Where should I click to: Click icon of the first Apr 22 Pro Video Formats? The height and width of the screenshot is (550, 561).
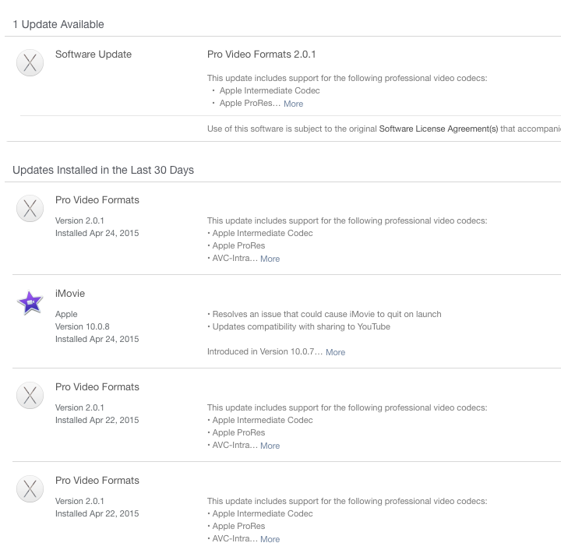(x=30, y=396)
